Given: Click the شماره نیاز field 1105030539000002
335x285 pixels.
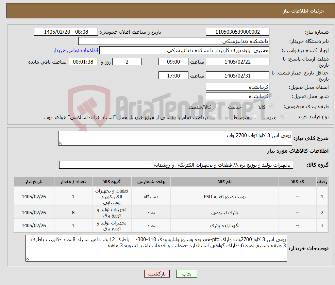Looking at the screenshot, I should 237,32.
